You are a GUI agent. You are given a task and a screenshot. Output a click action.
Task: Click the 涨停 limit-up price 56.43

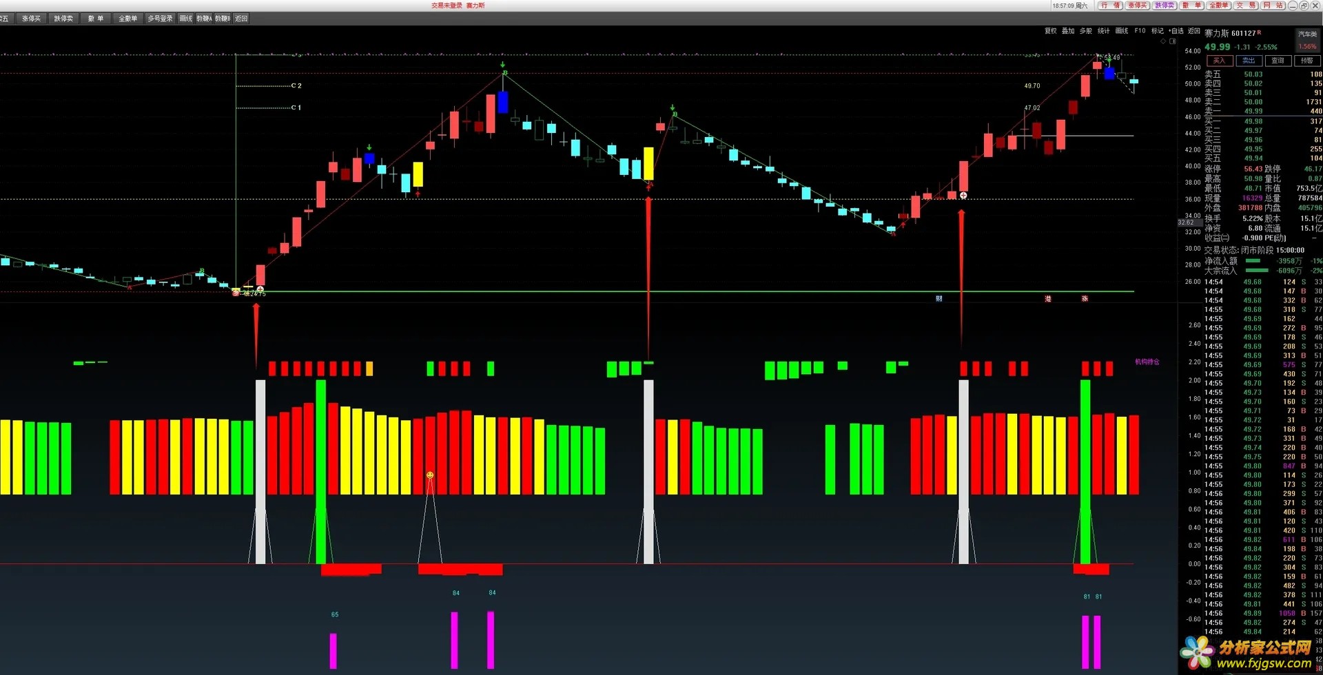pos(1253,169)
